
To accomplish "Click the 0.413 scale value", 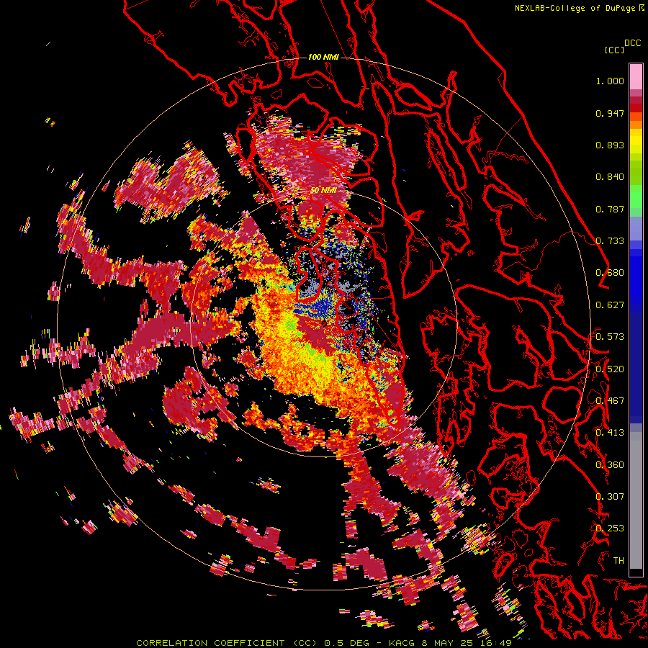I will pyautogui.click(x=610, y=433).
